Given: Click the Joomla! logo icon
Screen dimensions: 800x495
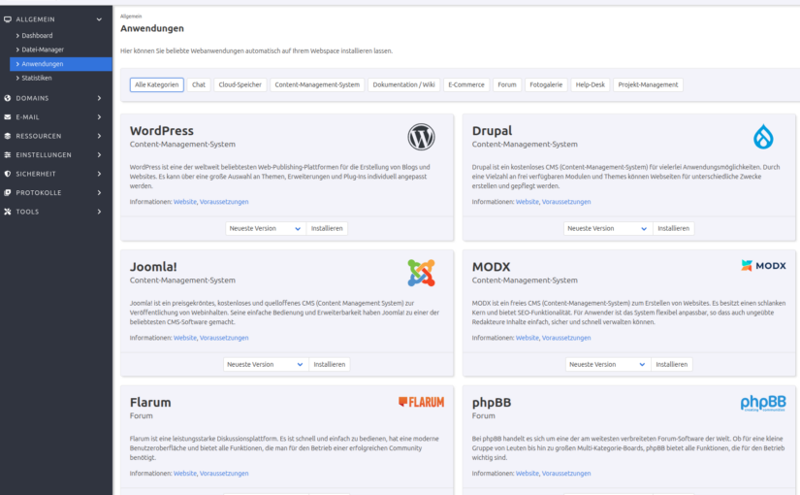Looking at the screenshot, I should tap(421, 273).
